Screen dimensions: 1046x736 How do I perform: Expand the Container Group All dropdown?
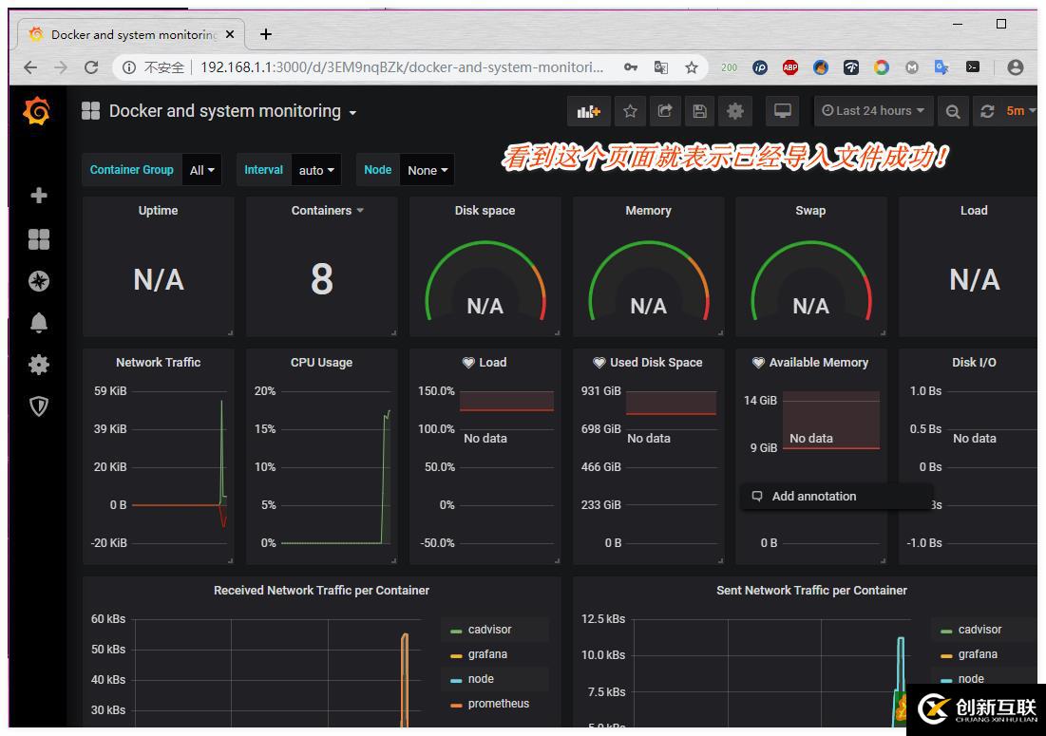click(201, 170)
